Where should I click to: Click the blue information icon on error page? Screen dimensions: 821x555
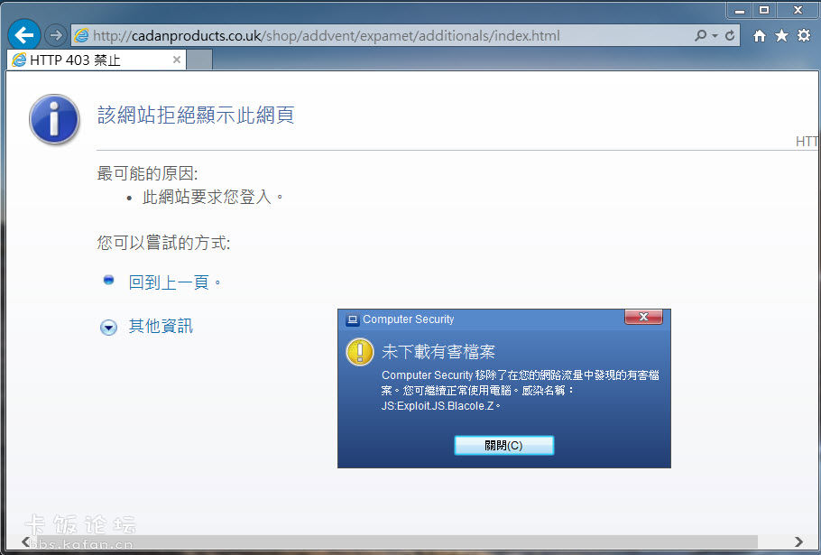pos(54,119)
